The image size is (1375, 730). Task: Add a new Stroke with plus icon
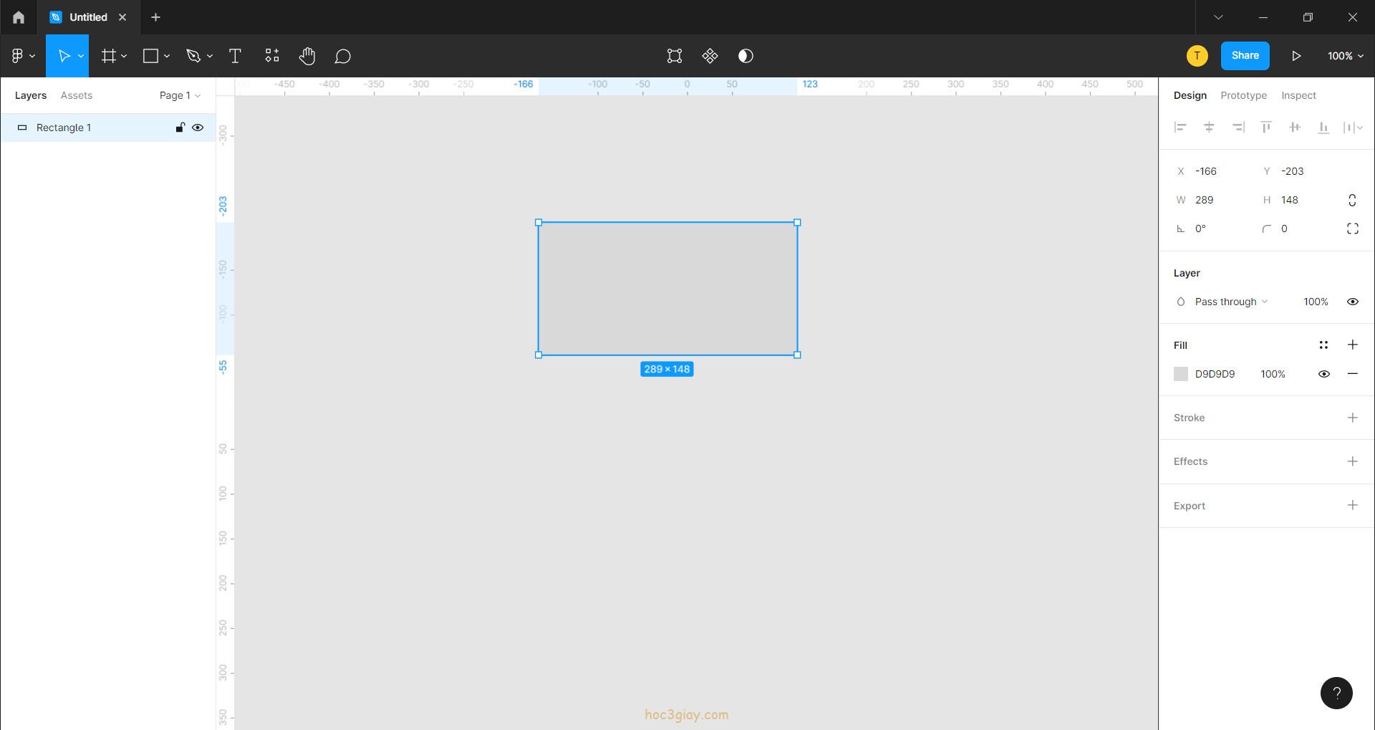click(1352, 418)
